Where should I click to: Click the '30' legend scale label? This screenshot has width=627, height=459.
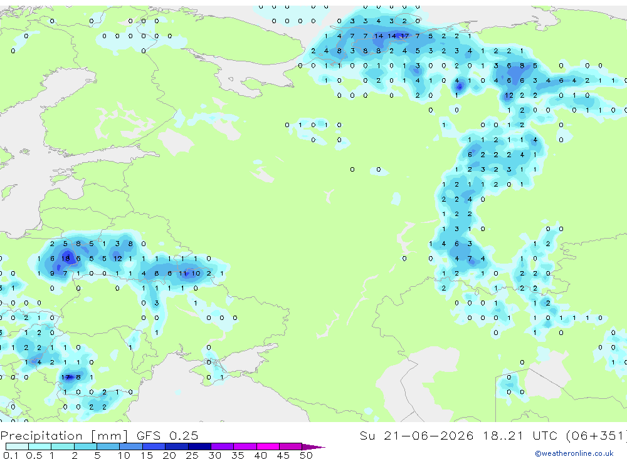point(214,455)
